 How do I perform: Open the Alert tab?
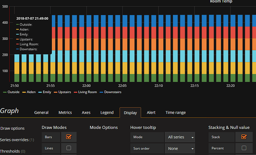pos(151,113)
